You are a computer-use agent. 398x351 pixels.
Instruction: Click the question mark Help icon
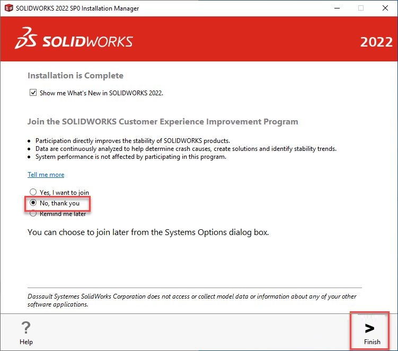click(26, 327)
